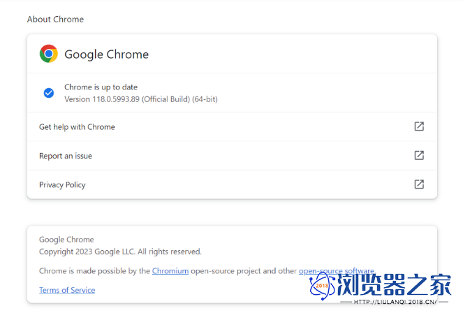Open external link icon for Get help

[x=419, y=126]
